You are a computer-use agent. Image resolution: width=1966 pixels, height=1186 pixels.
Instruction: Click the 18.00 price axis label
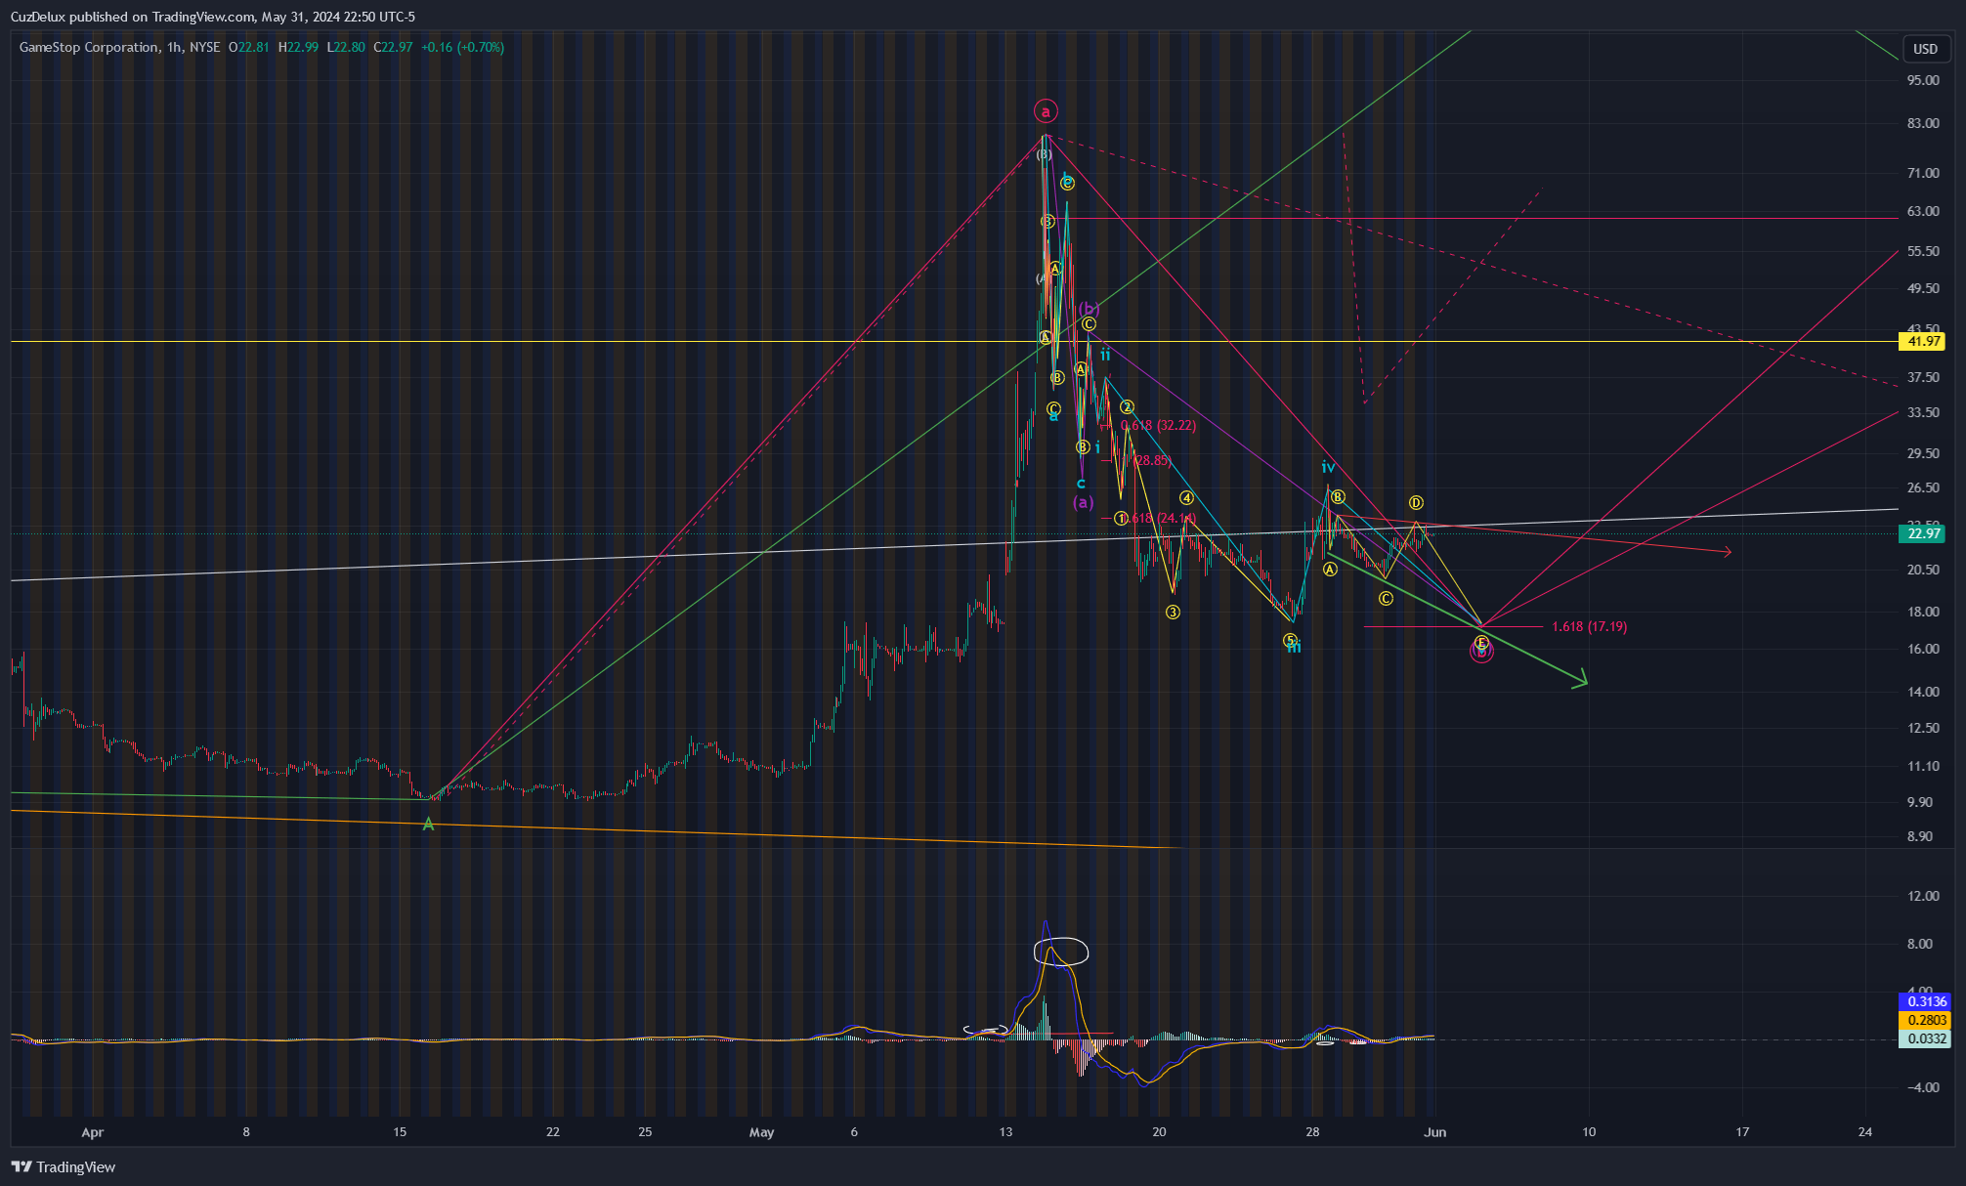(x=1923, y=612)
